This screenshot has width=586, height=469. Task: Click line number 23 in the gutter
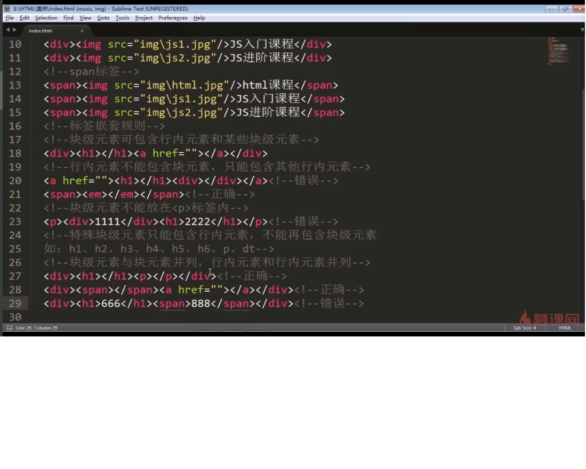[x=15, y=221]
